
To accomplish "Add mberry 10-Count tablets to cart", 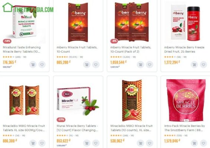I will pyautogui.click(x=87, y=65).
